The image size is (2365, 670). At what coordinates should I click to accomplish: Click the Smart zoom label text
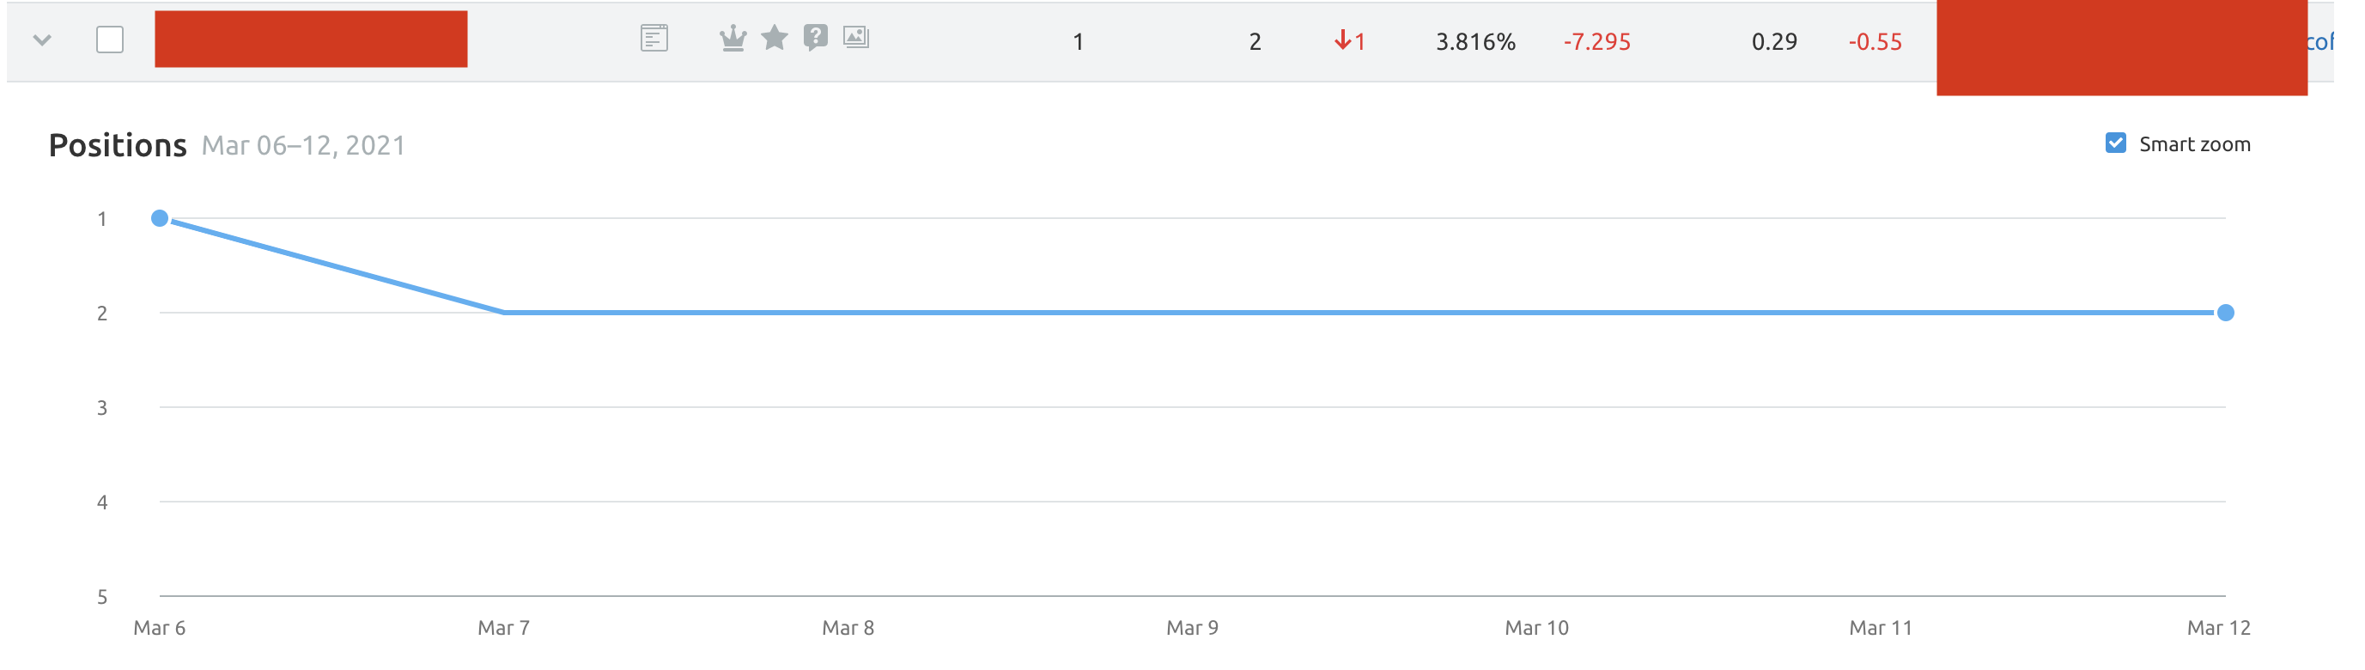(2194, 144)
